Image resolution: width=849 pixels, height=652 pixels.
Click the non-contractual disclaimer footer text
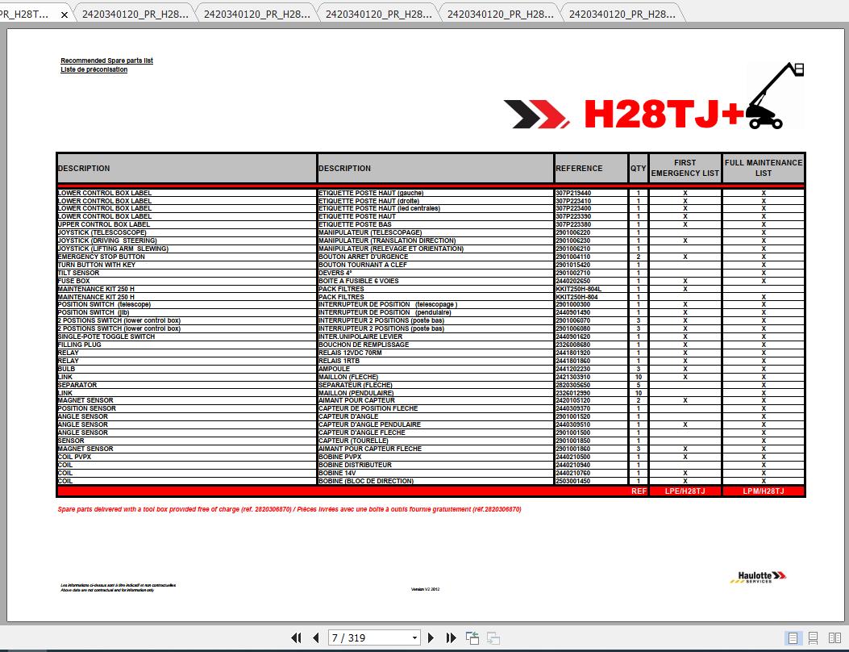(118, 587)
